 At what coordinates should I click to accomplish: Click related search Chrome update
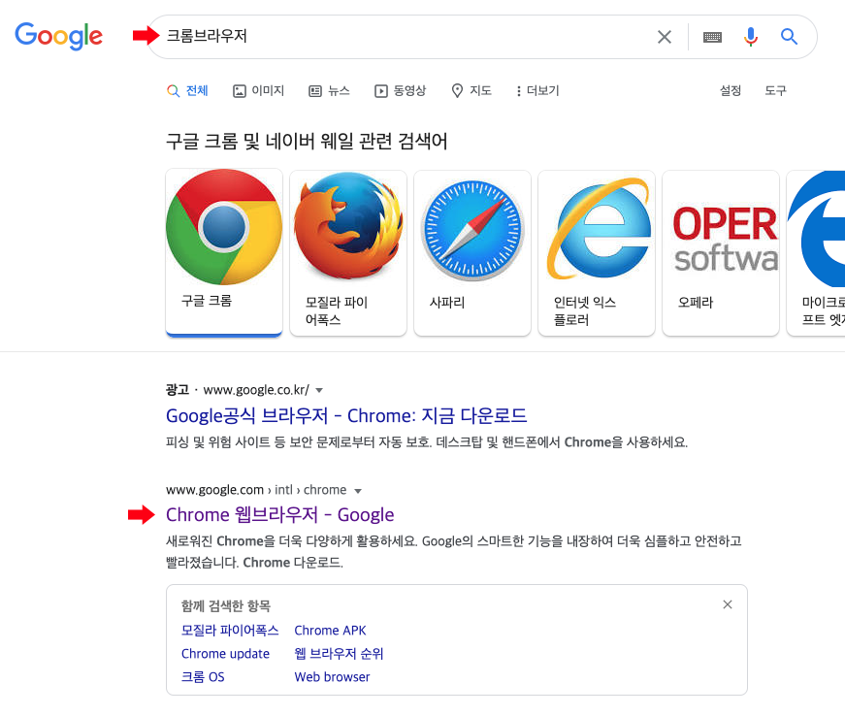[225, 654]
